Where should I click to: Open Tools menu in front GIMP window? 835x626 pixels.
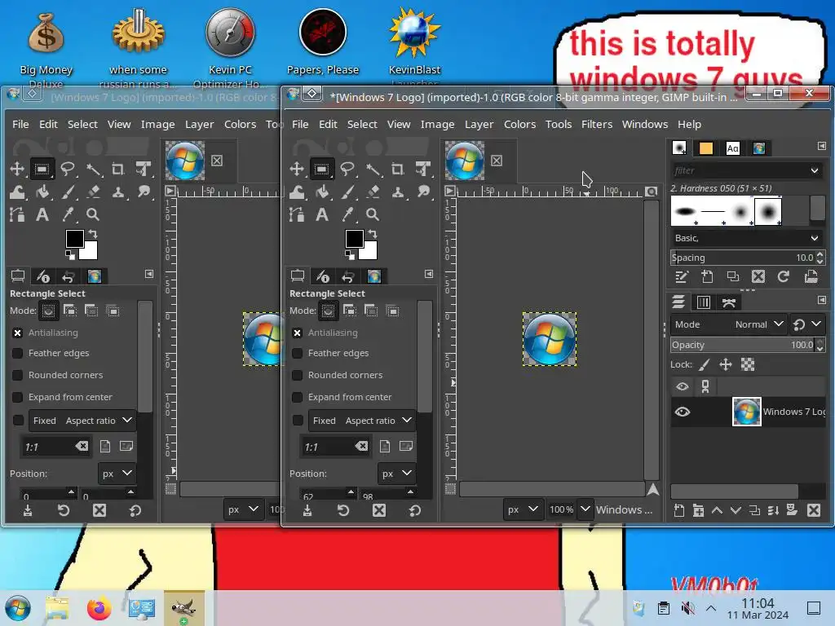click(558, 124)
